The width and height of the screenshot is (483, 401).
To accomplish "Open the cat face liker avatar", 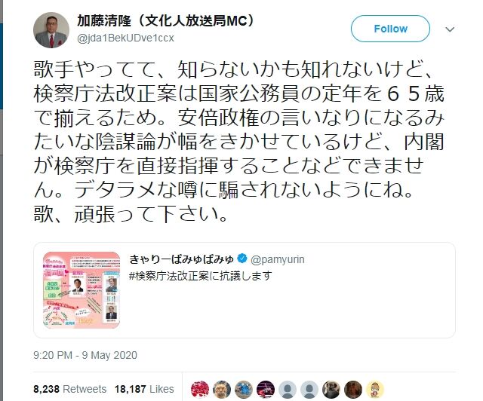I will tap(222, 390).
